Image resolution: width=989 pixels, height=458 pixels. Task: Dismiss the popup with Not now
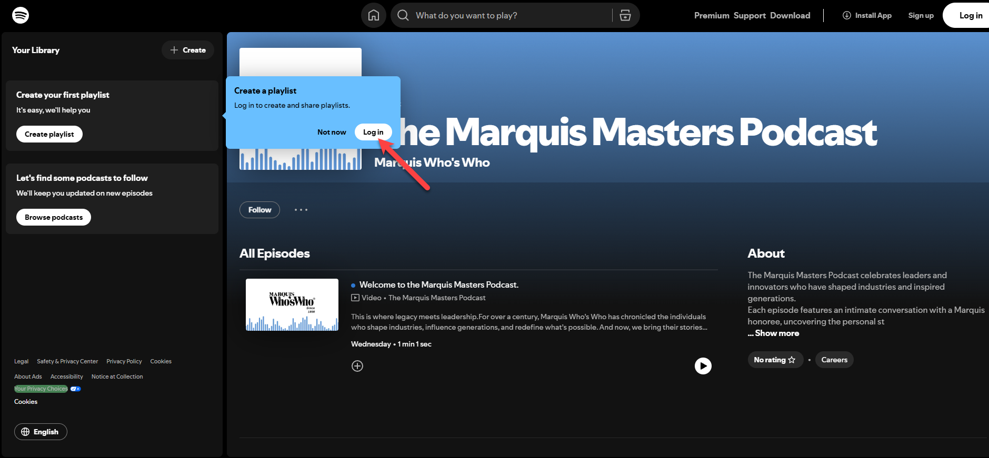pos(332,132)
